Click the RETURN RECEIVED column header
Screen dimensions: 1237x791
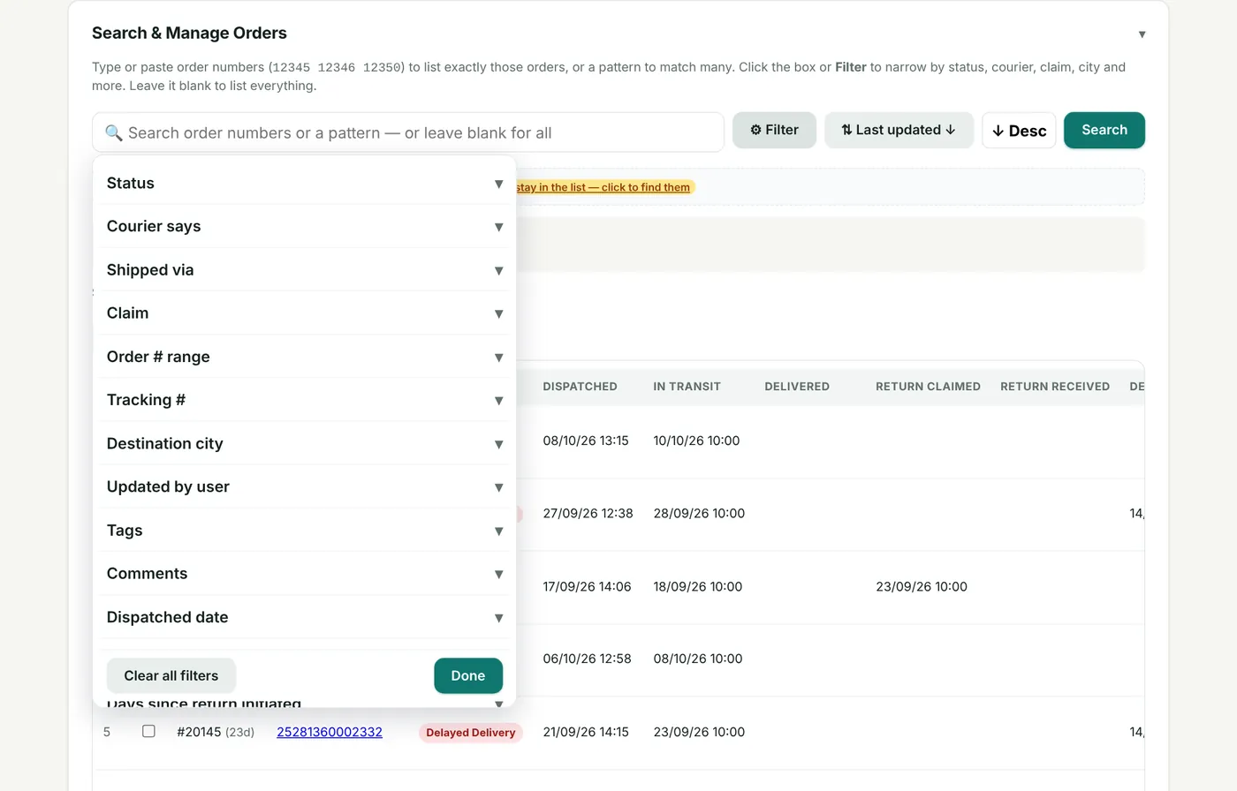1055,387
